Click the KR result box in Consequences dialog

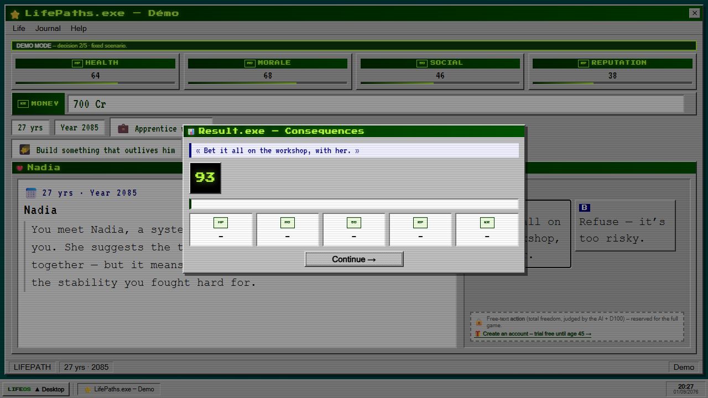click(x=487, y=229)
